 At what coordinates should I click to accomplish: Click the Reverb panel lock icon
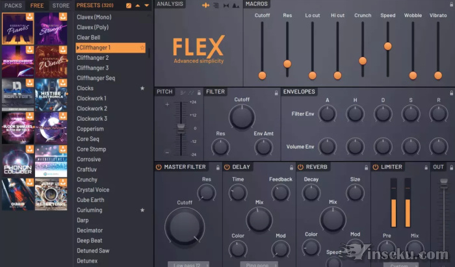(365, 167)
